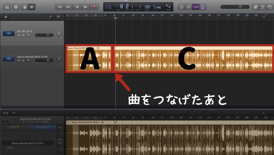Click the Fast Forward transport button
The width and height of the screenshot is (274, 155).
coord(68,7)
